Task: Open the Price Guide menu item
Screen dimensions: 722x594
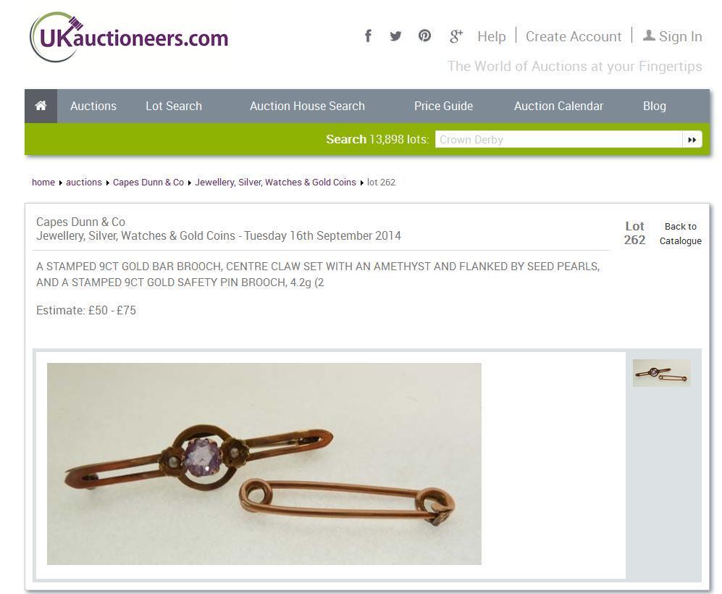Action: [x=443, y=106]
